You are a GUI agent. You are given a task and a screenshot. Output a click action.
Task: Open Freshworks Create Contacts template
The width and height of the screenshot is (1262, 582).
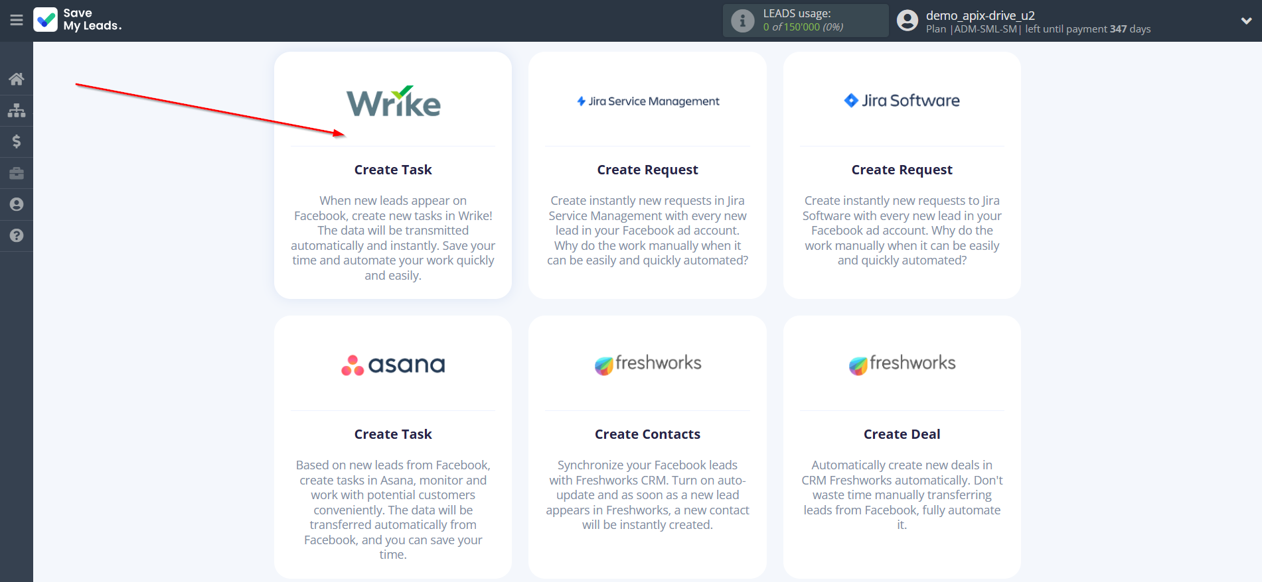coord(647,434)
